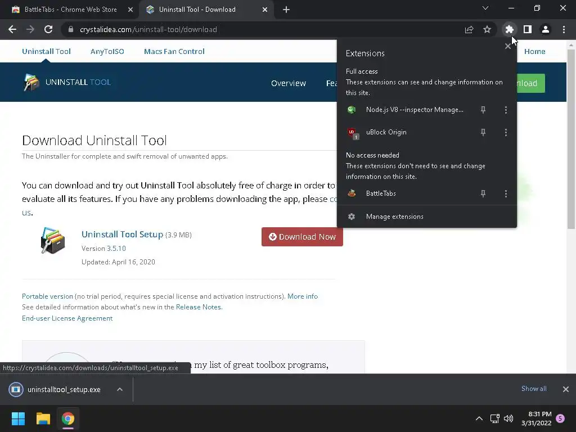Open more options for uBlock Origin
The width and height of the screenshot is (576, 432).
(506, 132)
